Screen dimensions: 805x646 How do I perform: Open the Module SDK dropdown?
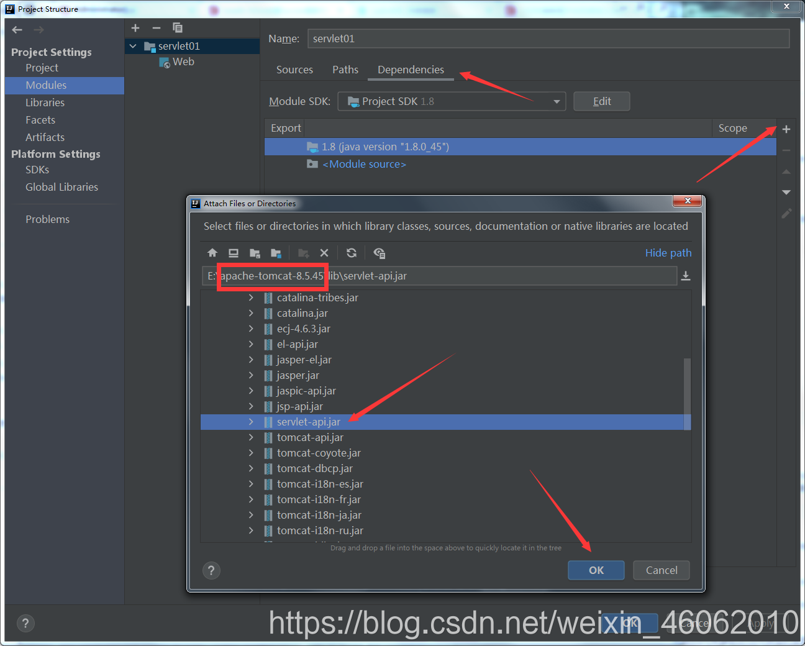pyautogui.click(x=452, y=101)
